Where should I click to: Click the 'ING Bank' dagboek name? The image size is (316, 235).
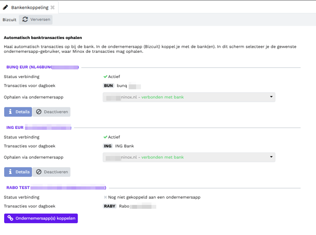pos(124,146)
